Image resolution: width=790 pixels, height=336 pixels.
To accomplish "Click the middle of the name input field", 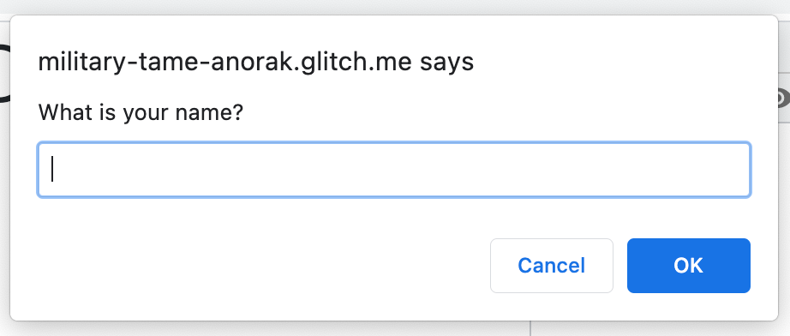I will [x=394, y=170].
